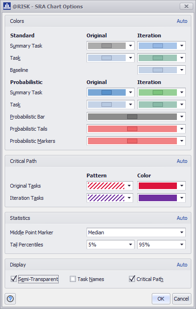Click Auto link in Critical Path section
Image resolution: width=196 pixels, height=309 pixels.
click(182, 161)
